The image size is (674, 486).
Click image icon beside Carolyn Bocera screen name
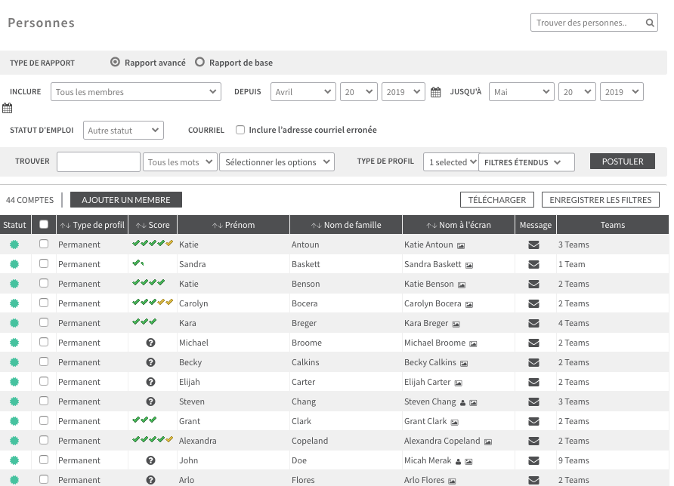pos(469,304)
